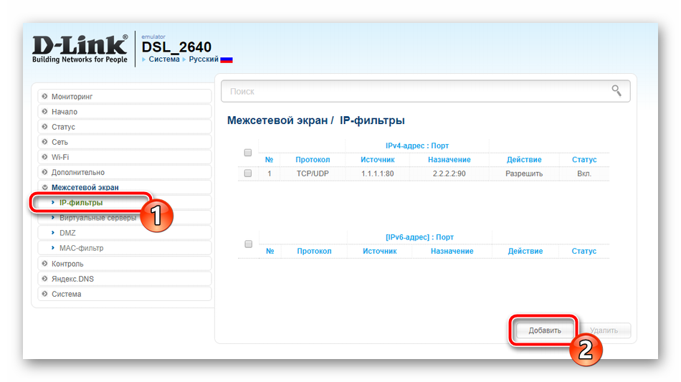The height and width of the screenshot is (382, 681).
Task: Open the Система header dropdown
Action: click(x=163, y=59)
